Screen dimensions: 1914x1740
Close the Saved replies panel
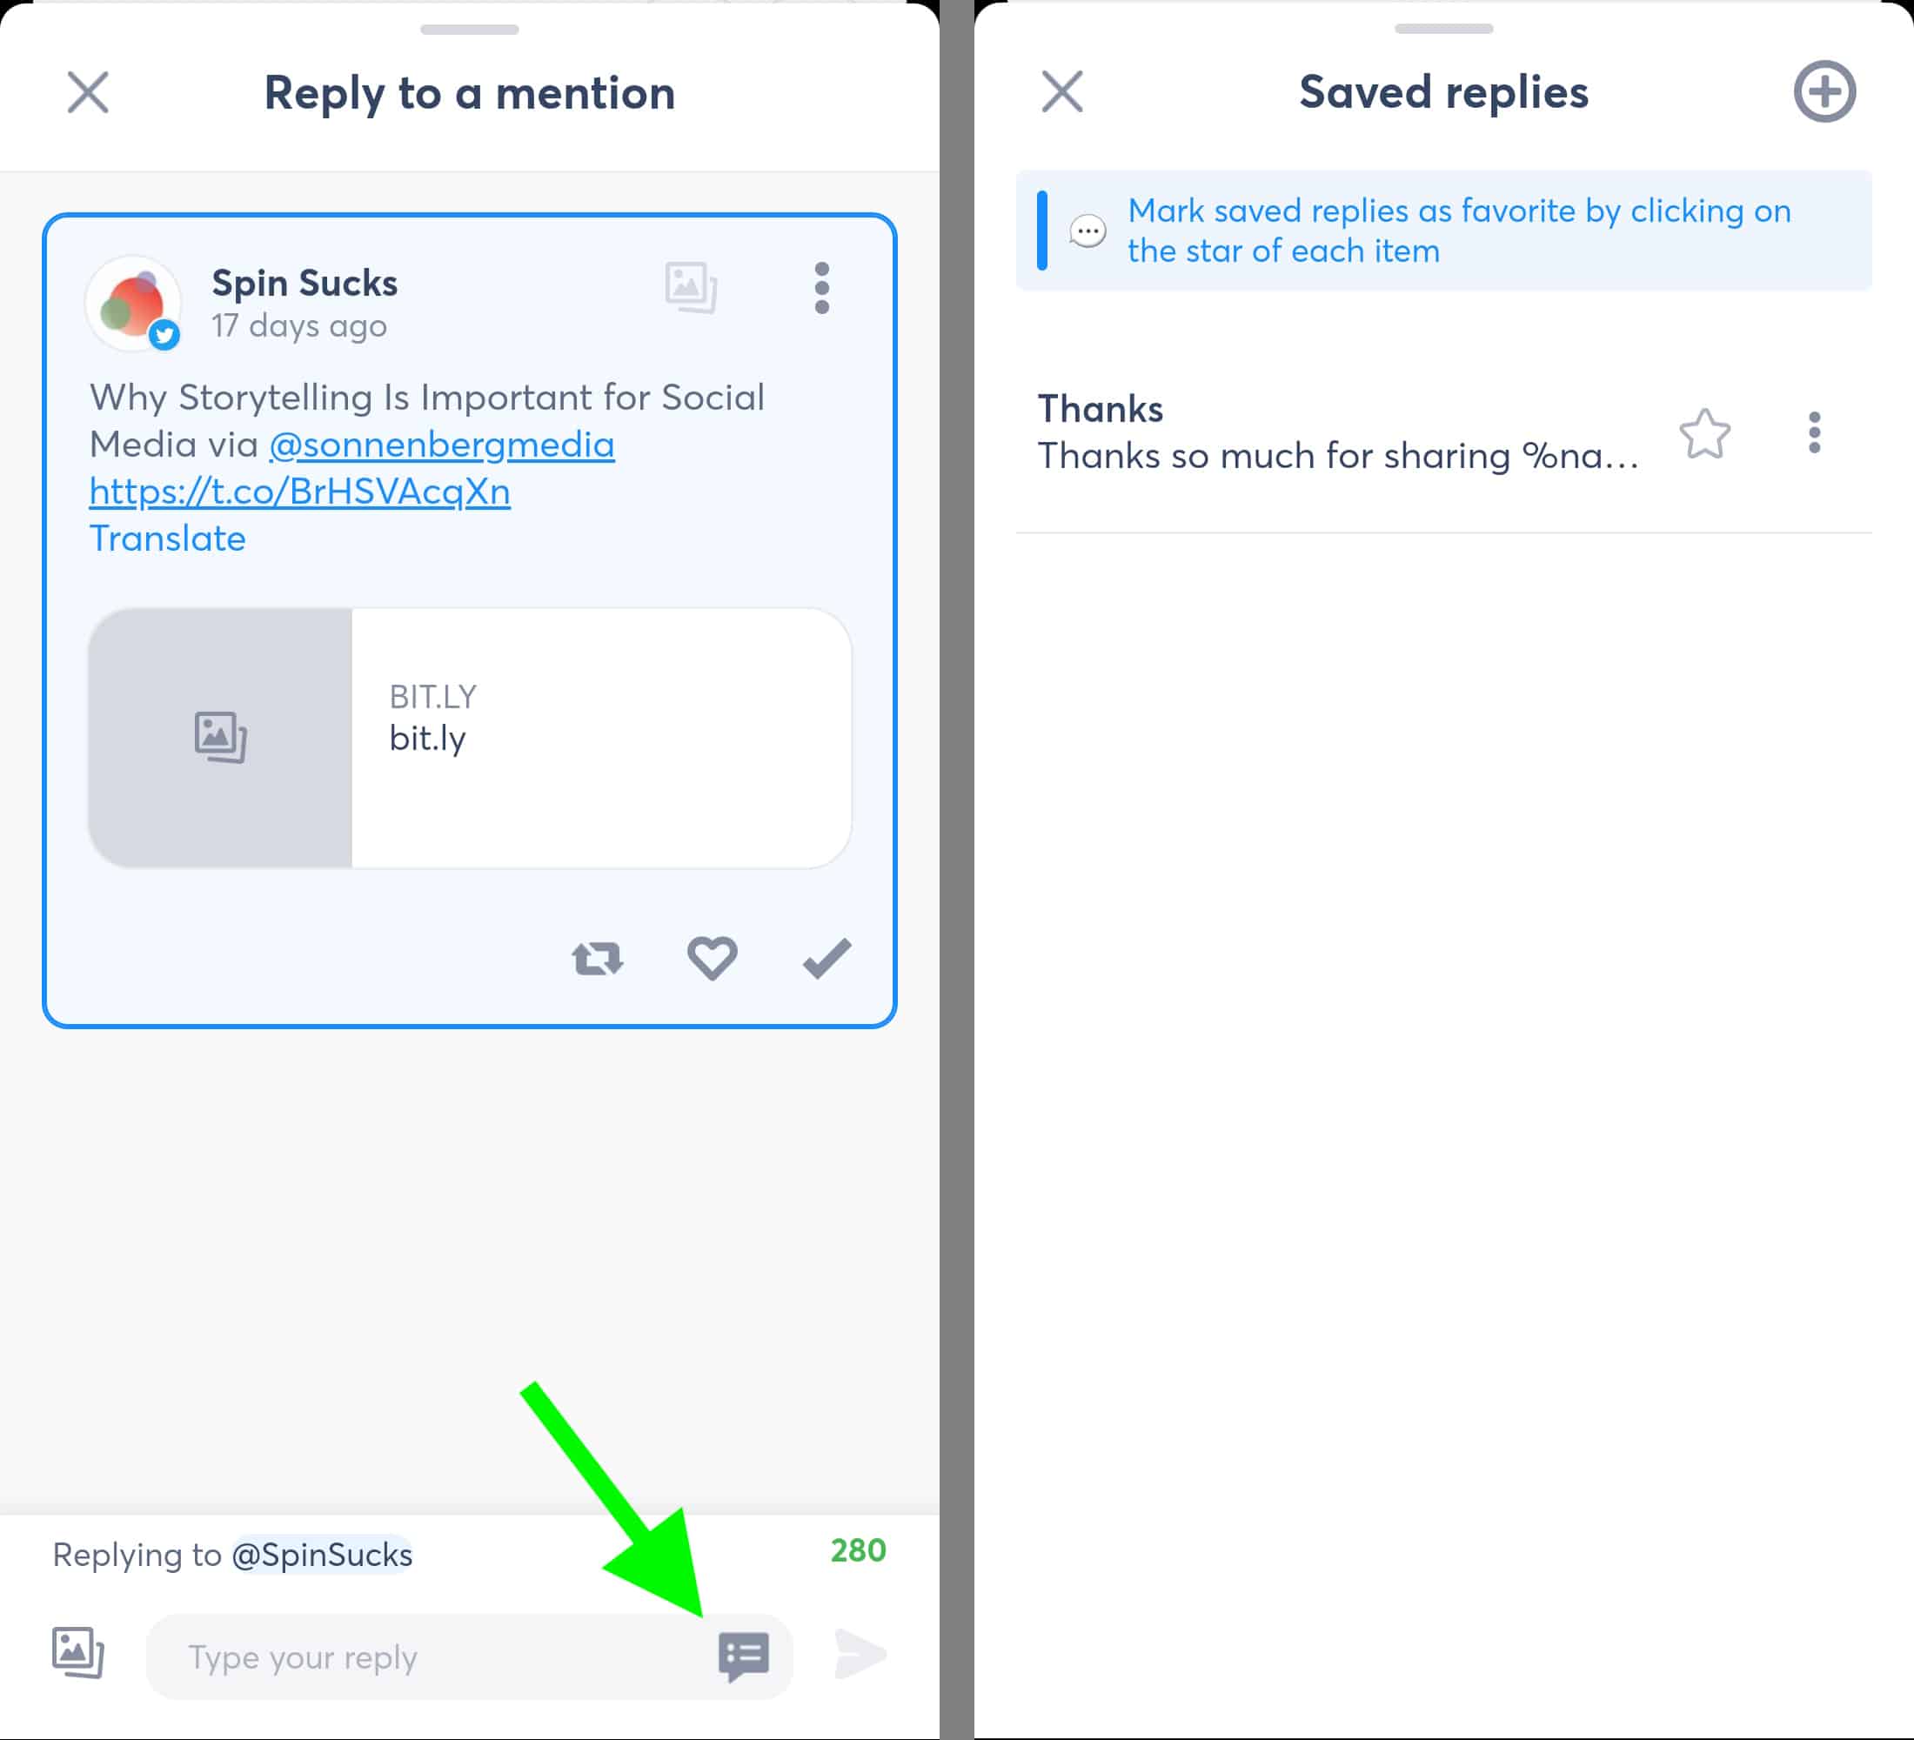pos(1062,92)
